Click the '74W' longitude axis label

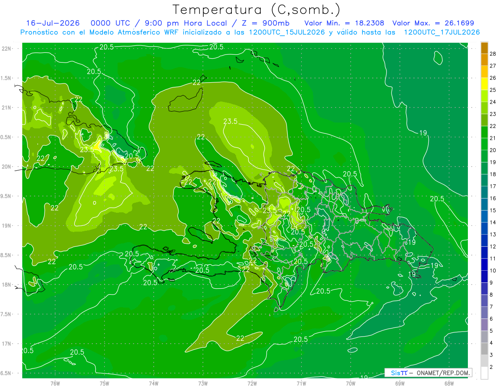154,384
